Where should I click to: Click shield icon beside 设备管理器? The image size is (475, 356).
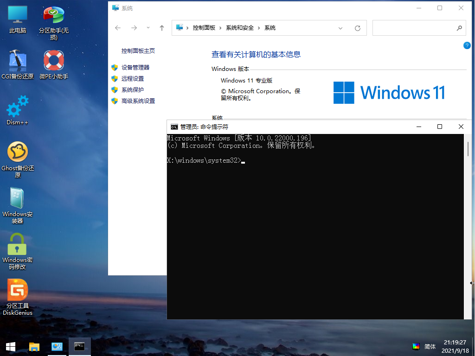coord(115,68)
